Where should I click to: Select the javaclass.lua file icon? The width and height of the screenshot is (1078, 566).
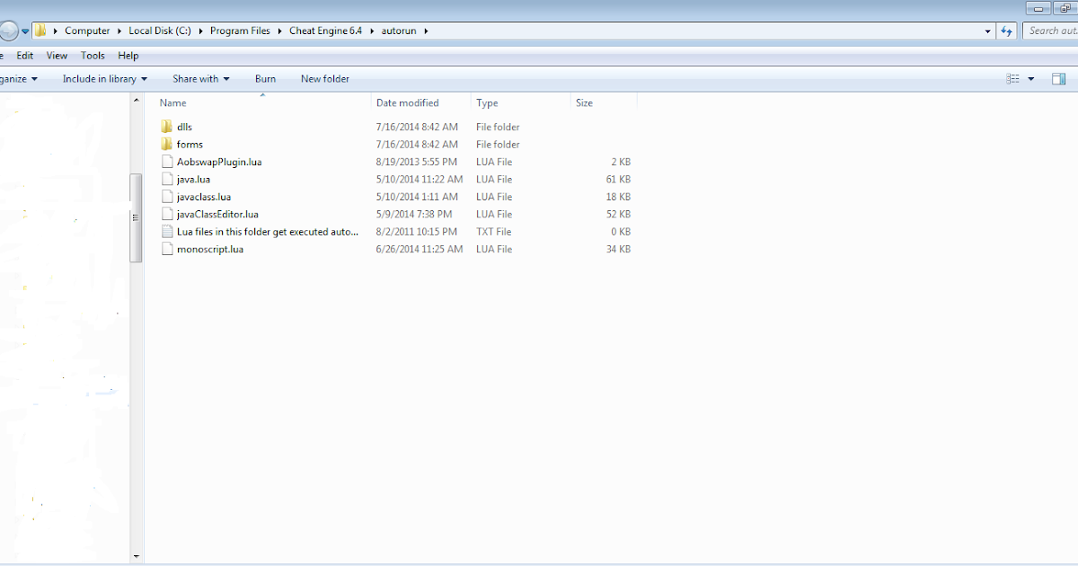(166, 196)
